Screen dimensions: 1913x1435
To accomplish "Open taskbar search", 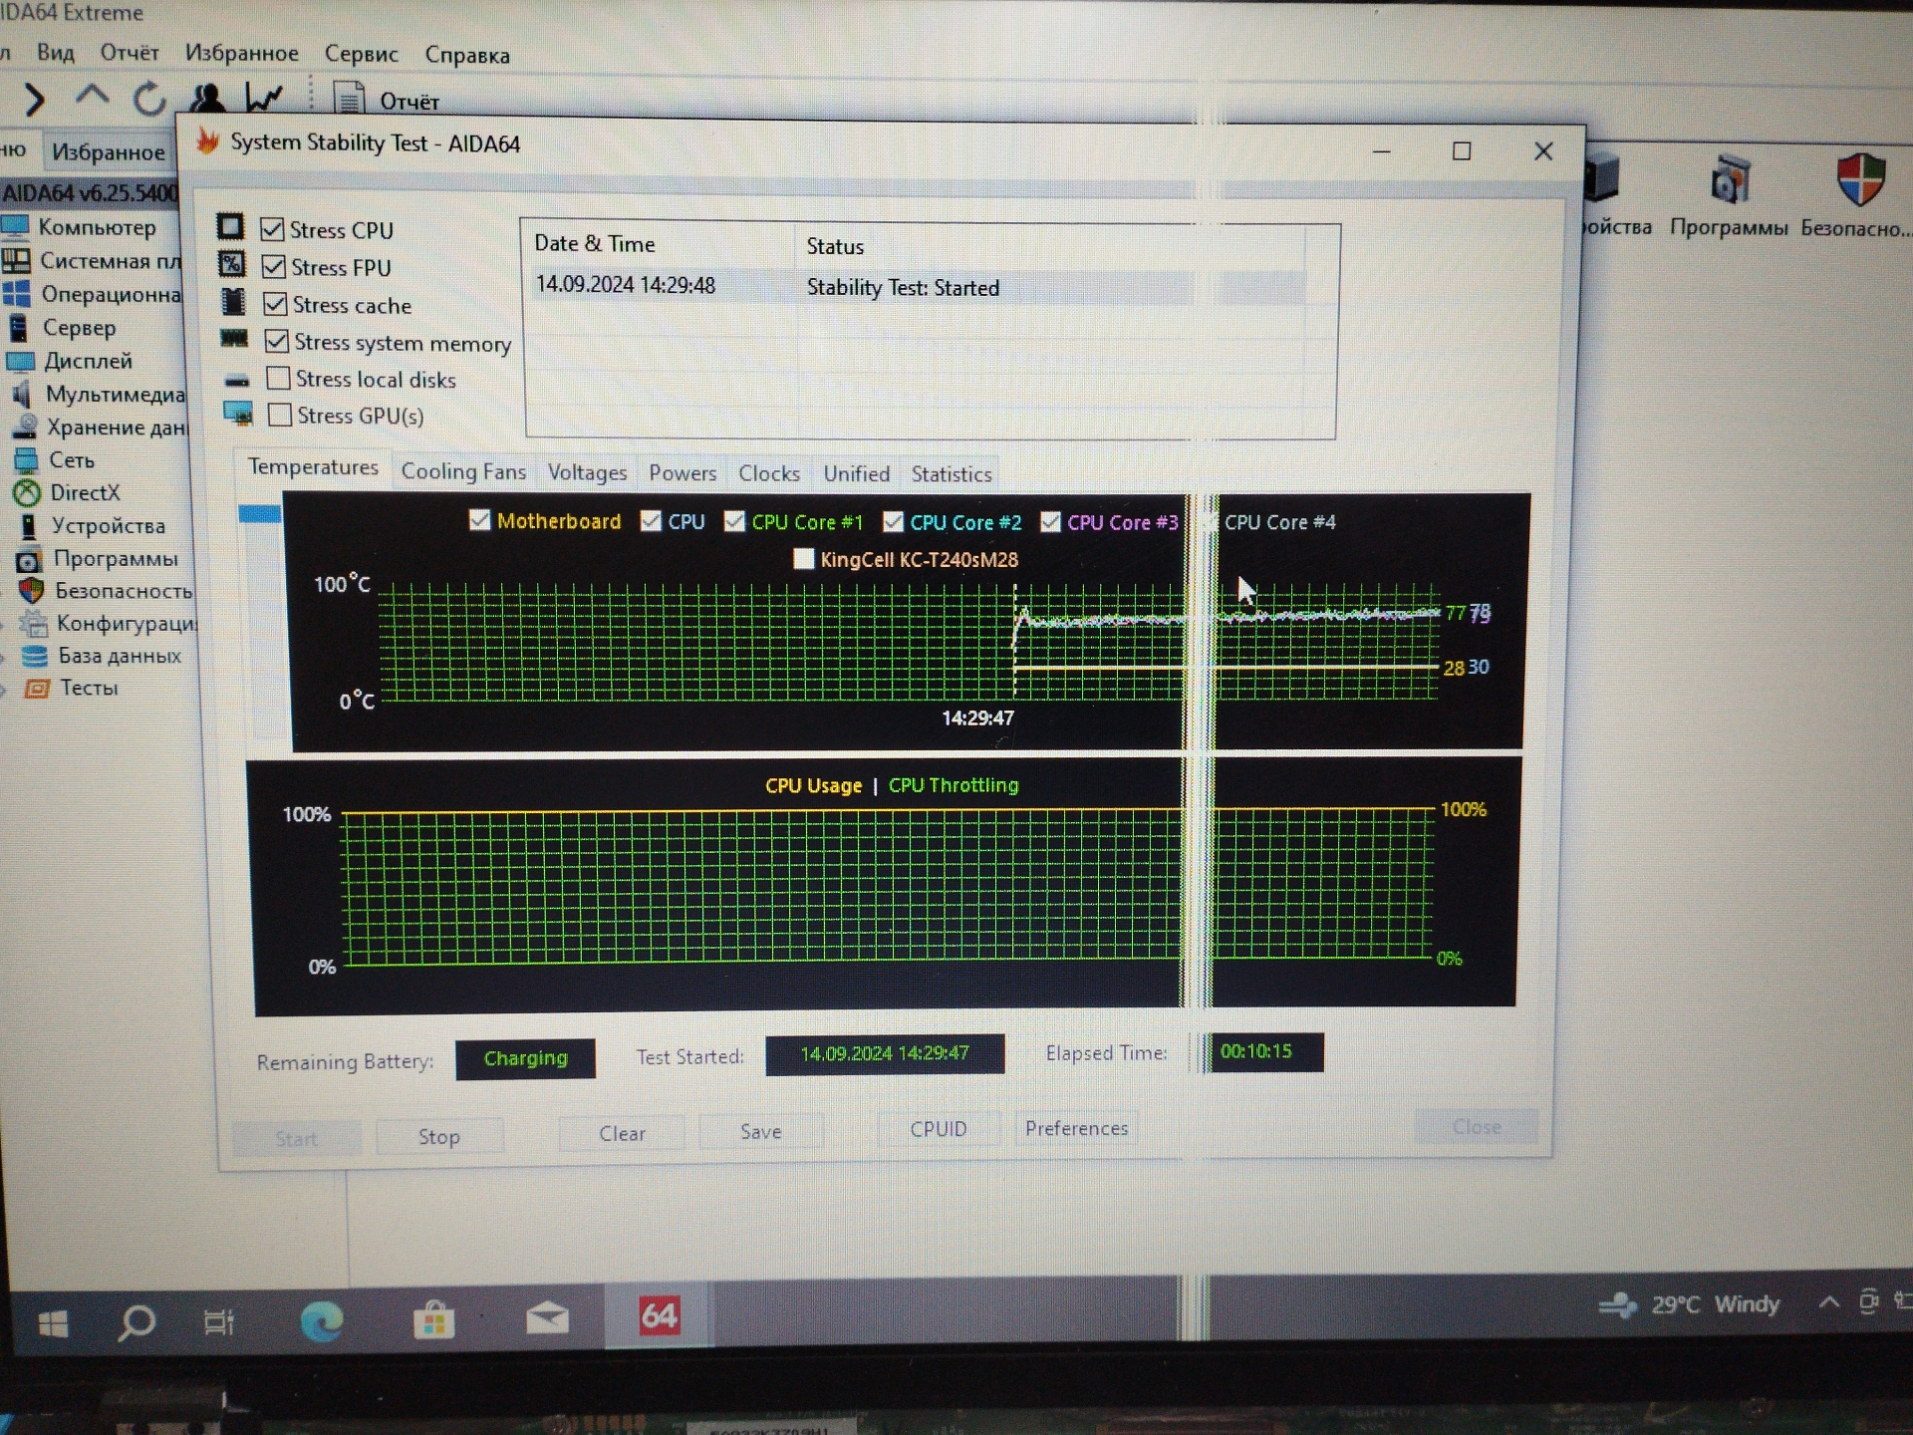I will click(x=137, y=1323).
